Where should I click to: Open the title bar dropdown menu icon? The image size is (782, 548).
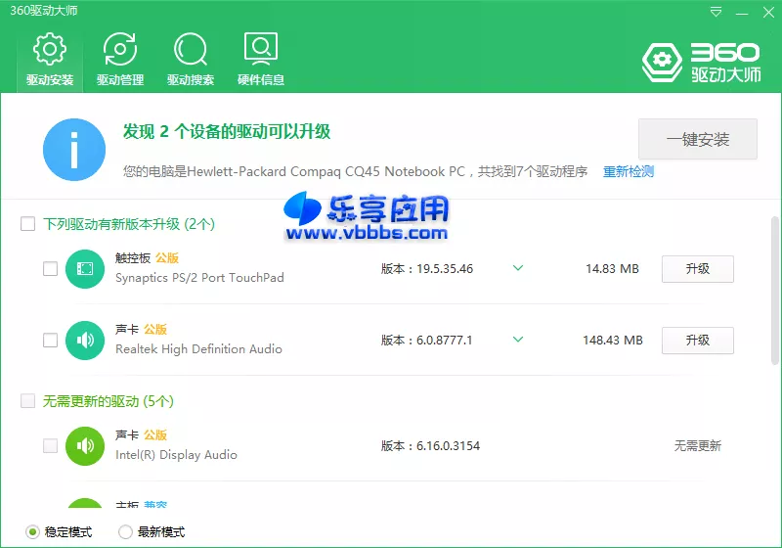[x=716, y=12]
